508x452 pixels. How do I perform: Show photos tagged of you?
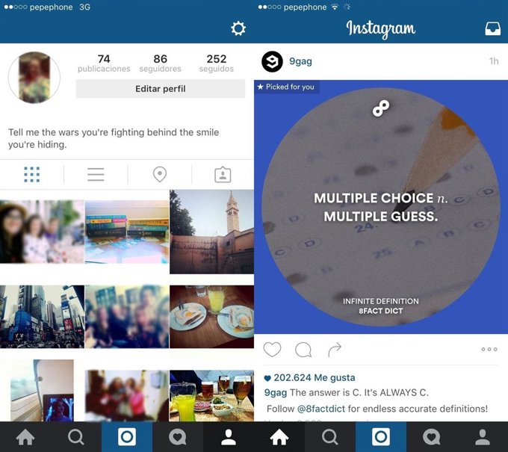223,175
